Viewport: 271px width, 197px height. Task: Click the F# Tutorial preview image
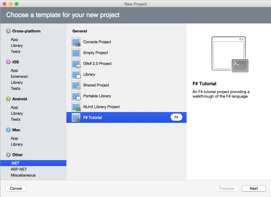click(229, 53)
